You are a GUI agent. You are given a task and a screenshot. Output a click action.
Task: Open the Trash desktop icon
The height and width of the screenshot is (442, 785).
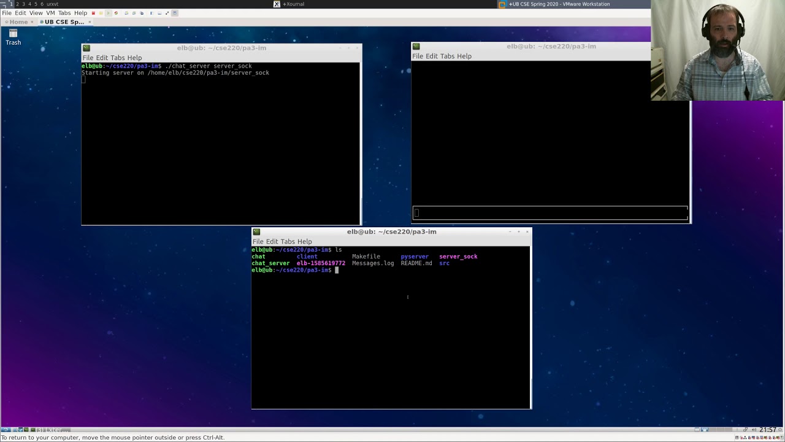point(13,37)
